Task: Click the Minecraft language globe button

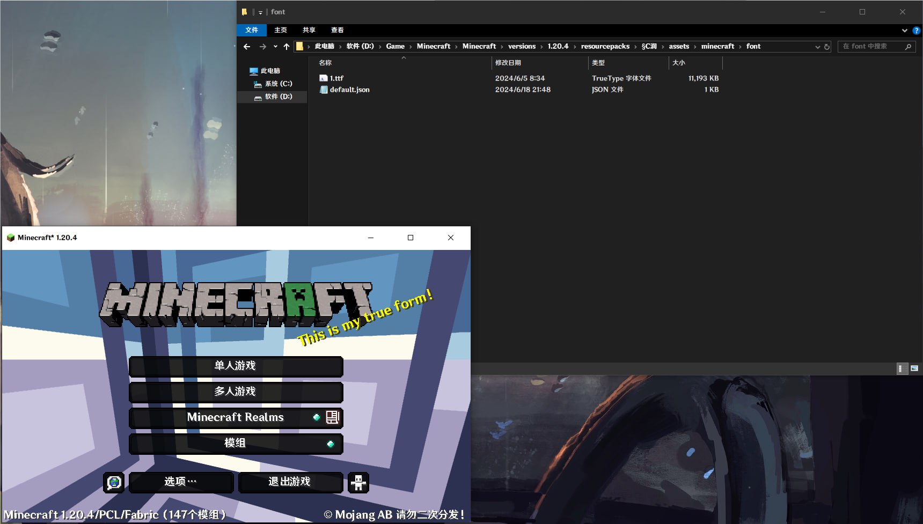Action: point(114,482)
